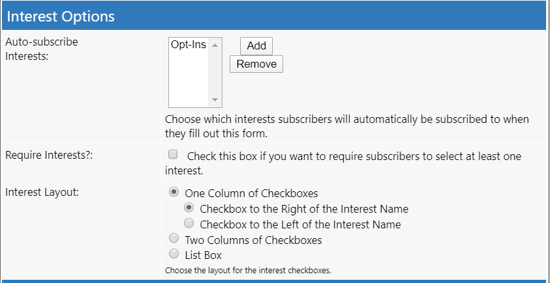Screen dimensions: 550x283
Task: Click 'Checkbox to the Right of the Interest Name' text
Action: coord(304,209)
